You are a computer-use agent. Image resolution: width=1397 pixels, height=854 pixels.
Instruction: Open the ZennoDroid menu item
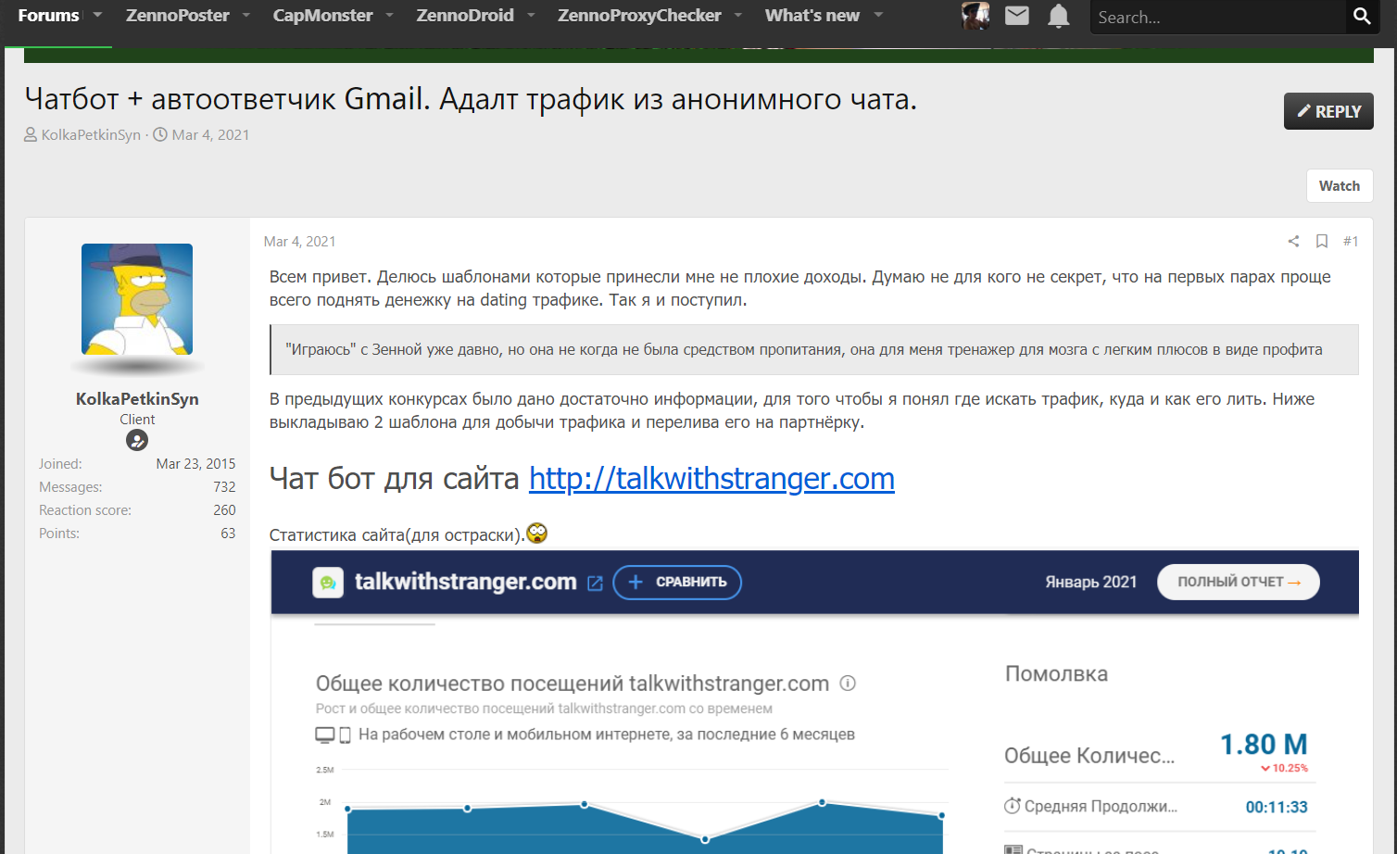pyautogui.click(x=465, y=16)
